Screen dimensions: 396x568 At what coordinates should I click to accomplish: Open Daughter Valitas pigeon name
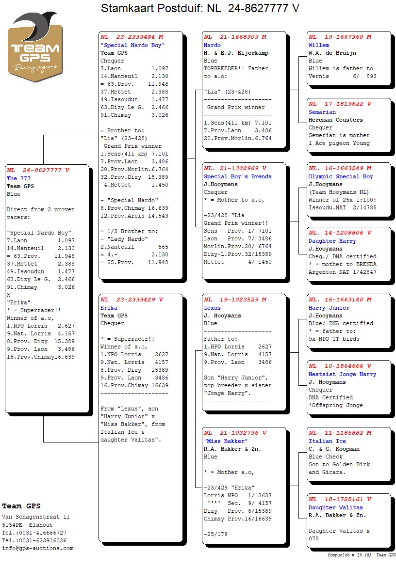point(334,507)
